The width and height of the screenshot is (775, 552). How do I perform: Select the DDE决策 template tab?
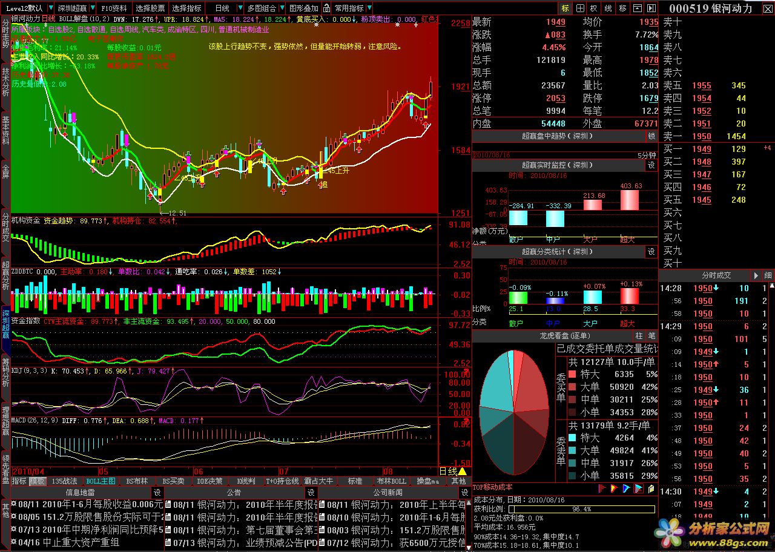210,481
